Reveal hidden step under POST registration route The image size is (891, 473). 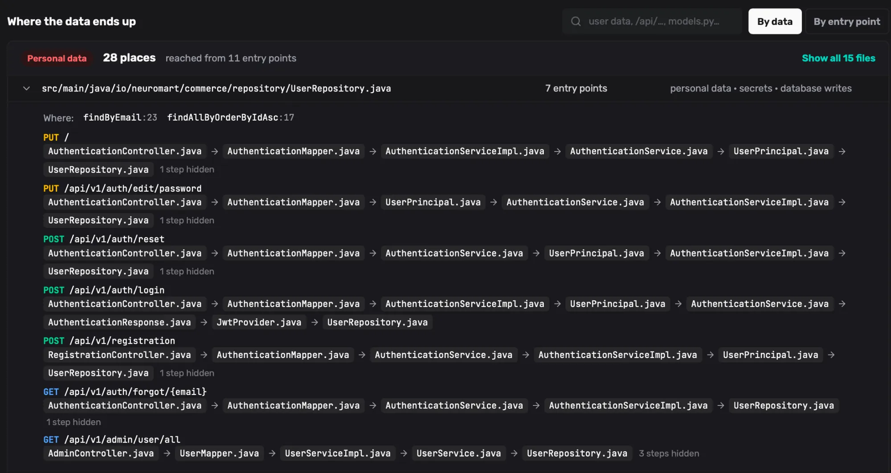point(187,373)
